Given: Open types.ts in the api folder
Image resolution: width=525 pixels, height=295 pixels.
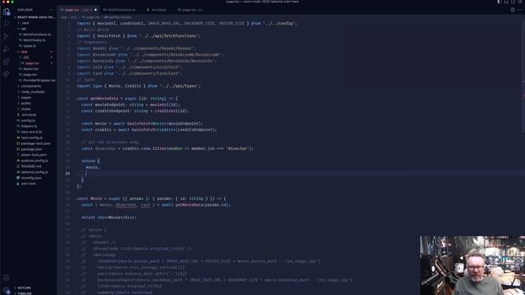Looking at the screenshot, I should point(30,46).
